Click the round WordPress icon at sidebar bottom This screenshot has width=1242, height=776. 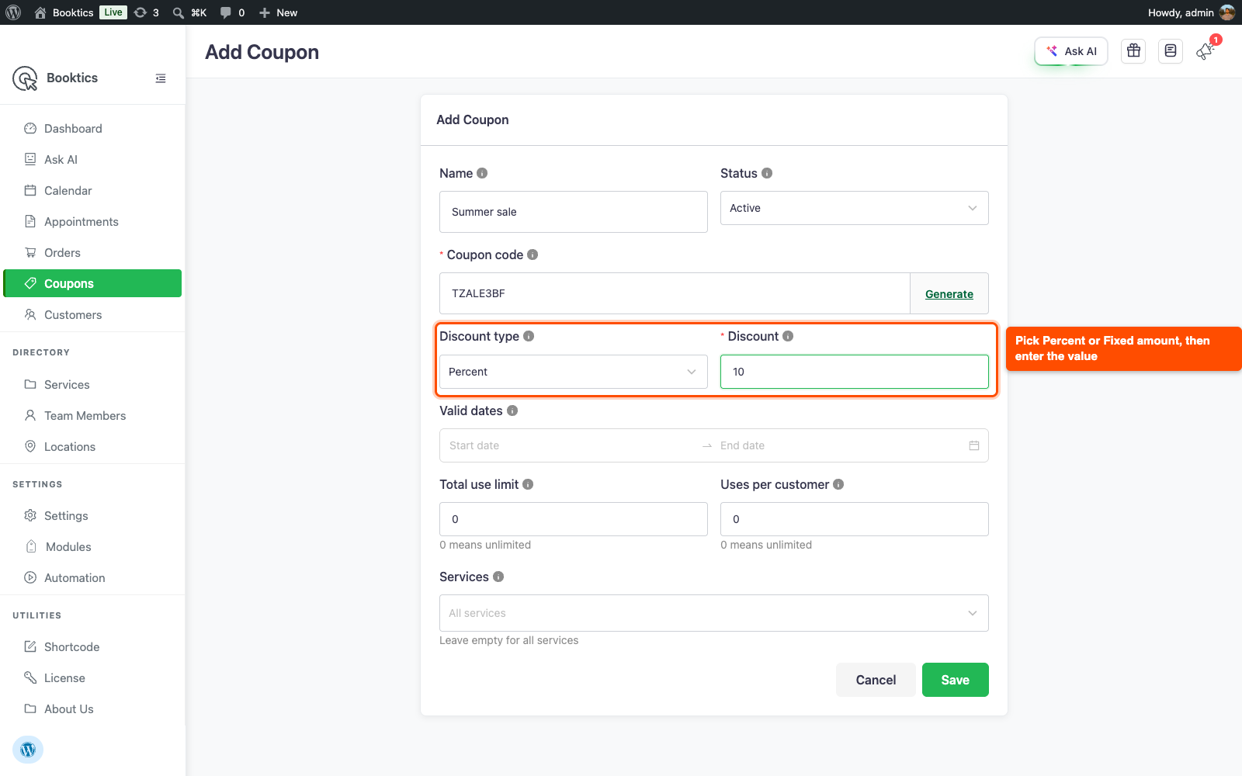click(x=28, y=750)
